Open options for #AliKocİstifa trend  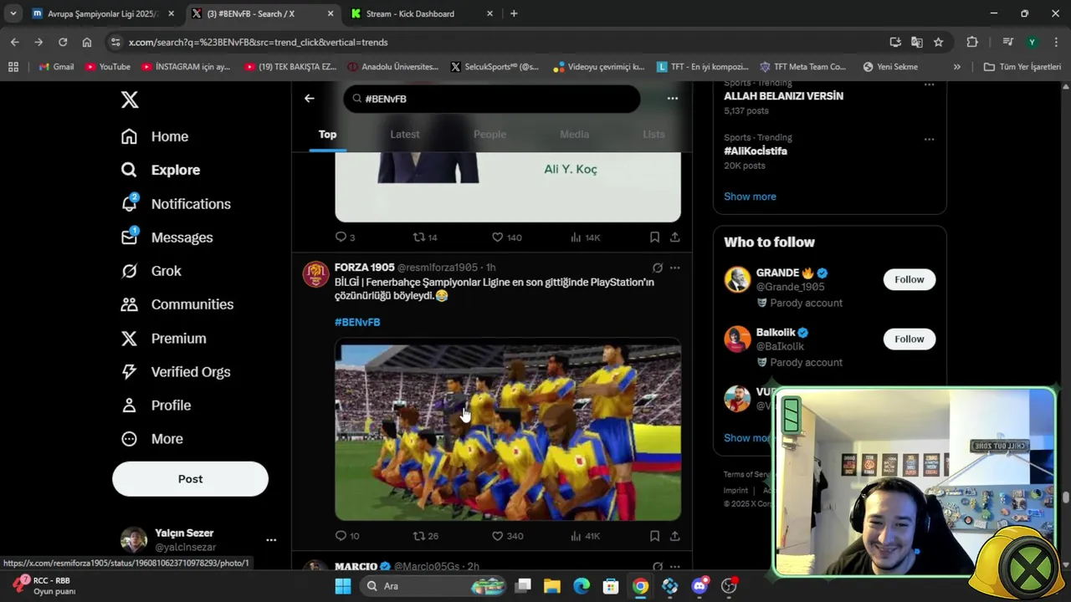coord(929,139)
